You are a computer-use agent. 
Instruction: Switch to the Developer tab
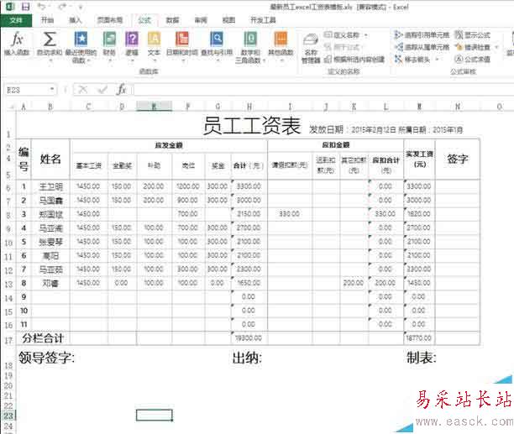pos(263,20)
